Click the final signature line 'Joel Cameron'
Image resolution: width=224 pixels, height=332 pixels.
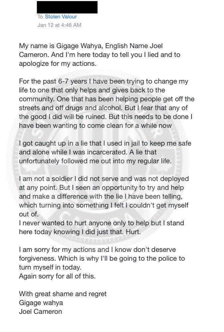point(40,312)
